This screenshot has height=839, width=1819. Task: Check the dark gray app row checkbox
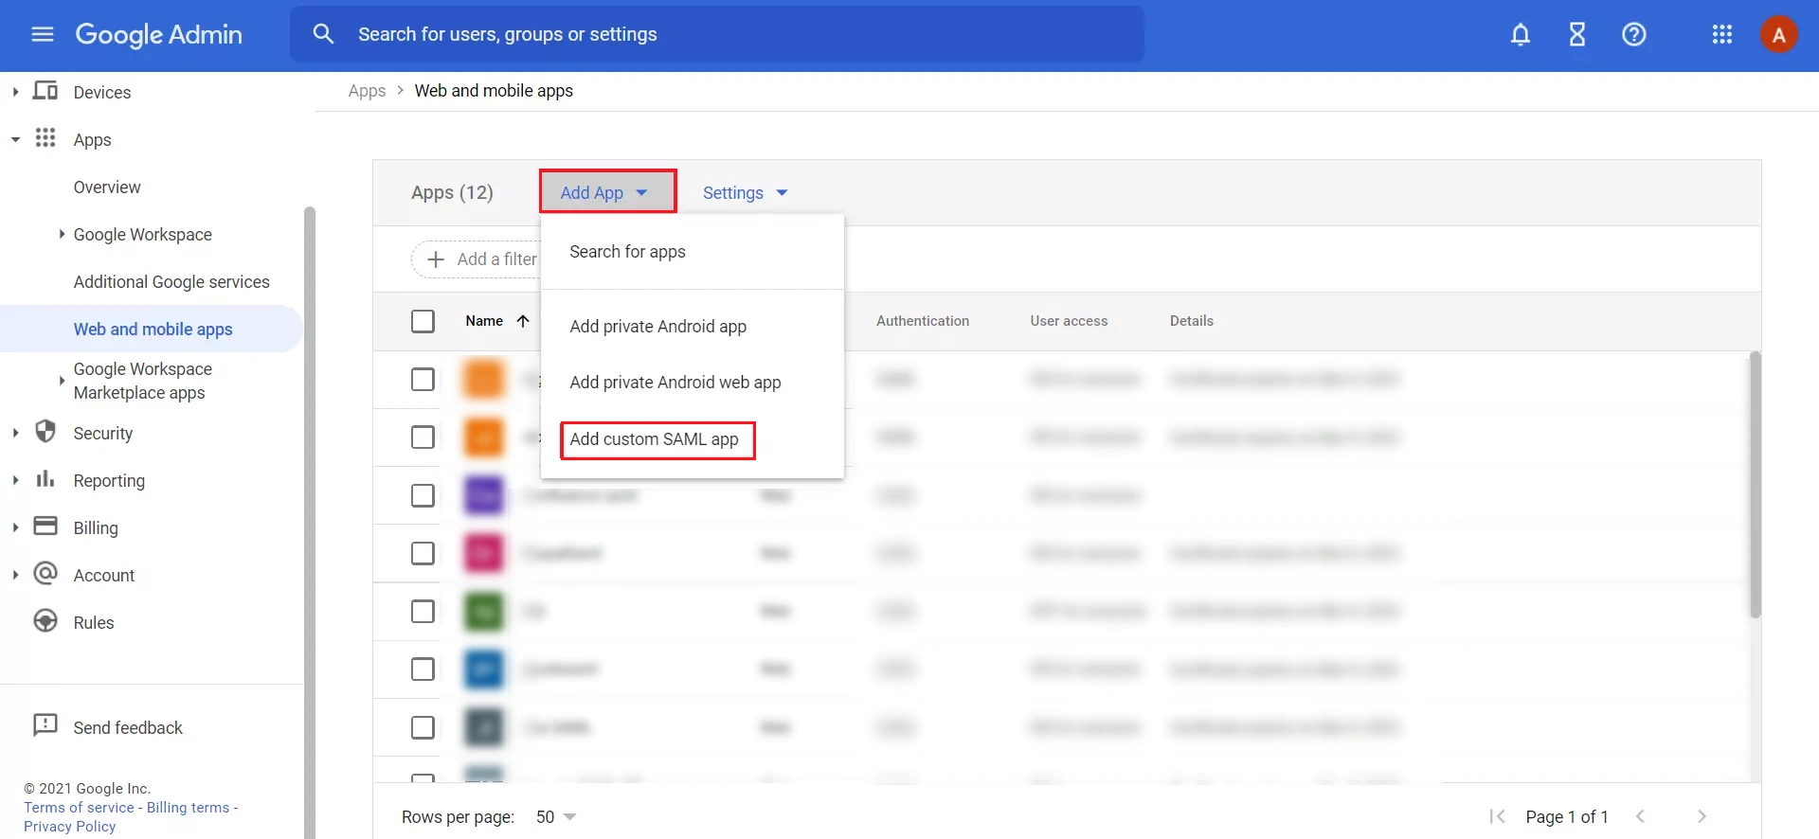(423, 727)
